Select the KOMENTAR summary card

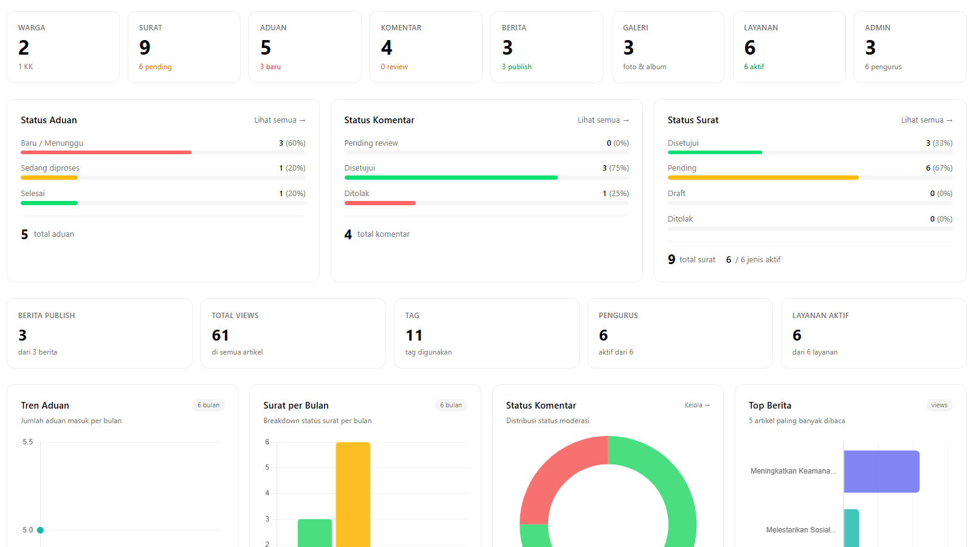click(426, 47)
